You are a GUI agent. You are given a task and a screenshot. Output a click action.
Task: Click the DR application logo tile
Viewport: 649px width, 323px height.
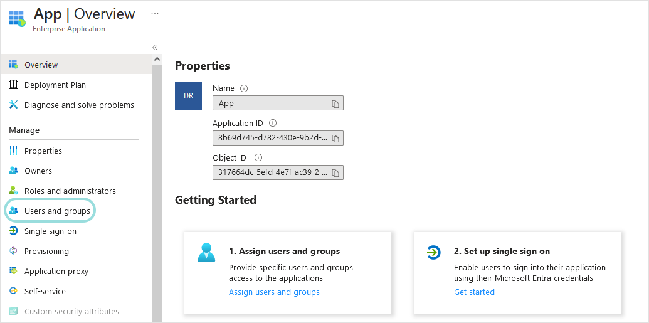click(x=188, y=96)
